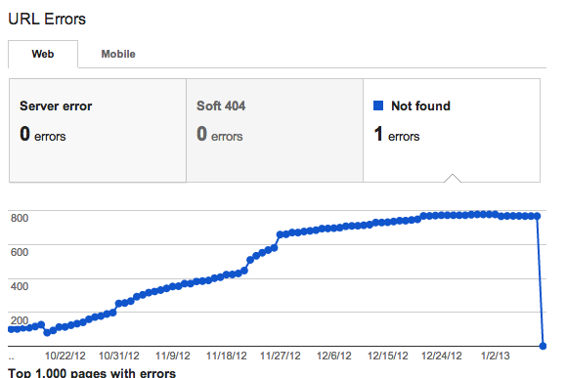Click the 12/6/12 date label
The image size is (566, 378).
tap(334, 356)
